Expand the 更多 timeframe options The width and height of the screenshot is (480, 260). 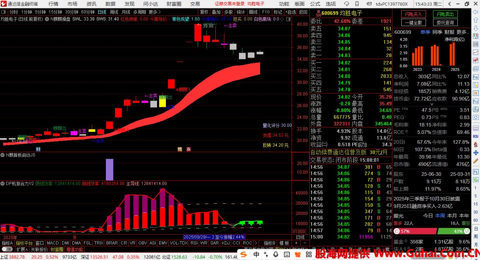click(155, 12)
